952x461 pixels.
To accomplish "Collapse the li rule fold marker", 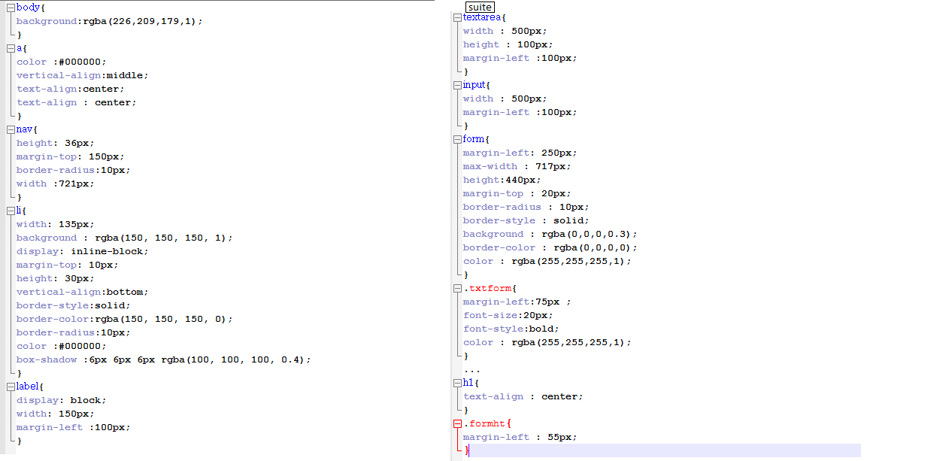I will pyautogui.click(x=11, y=211).
